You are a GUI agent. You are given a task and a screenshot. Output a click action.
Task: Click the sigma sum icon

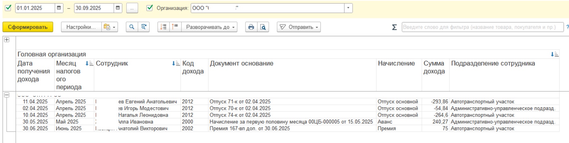click(x=394, y=27)
